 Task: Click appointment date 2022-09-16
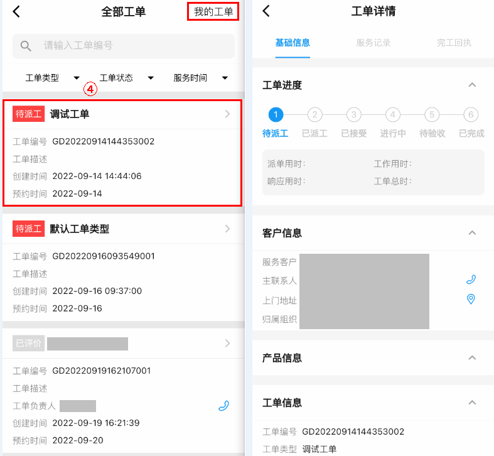77,308
